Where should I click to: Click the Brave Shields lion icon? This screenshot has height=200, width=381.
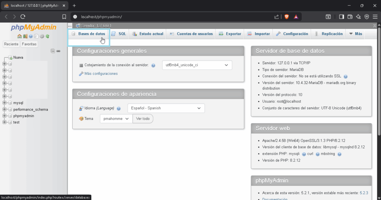pos(287,17)
